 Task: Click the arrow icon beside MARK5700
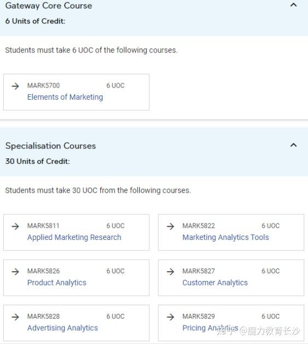click(15, 86)
